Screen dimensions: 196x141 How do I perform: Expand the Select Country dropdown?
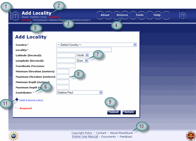pyautogui.click(x=96, y=45)
